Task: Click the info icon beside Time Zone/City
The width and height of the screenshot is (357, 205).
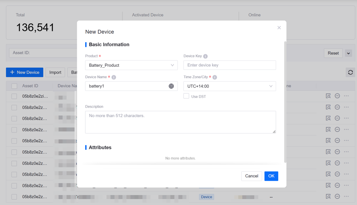Action: 215,77
